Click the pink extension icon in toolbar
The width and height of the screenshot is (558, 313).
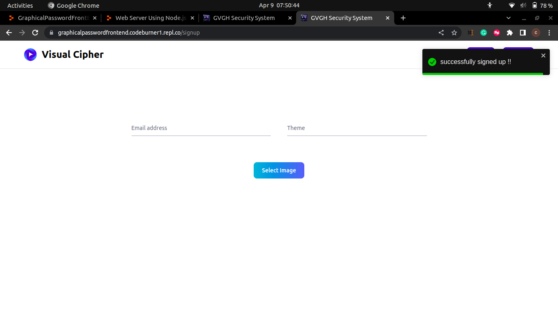(497, 33)
